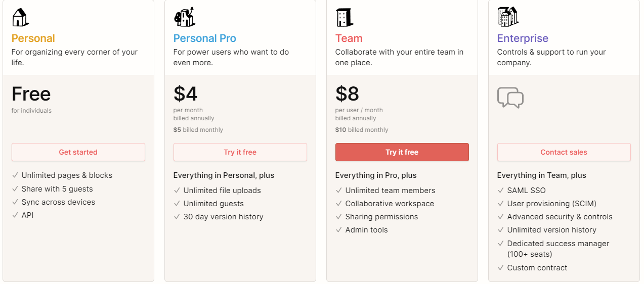This screenshot has height=284, width=644.
Task: Click checkmark beside Custom contract
Action: click(501, 268)
